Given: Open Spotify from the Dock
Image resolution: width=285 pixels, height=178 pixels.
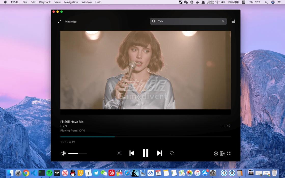Looking at the screenshot, I should click(x=49, y=173).
